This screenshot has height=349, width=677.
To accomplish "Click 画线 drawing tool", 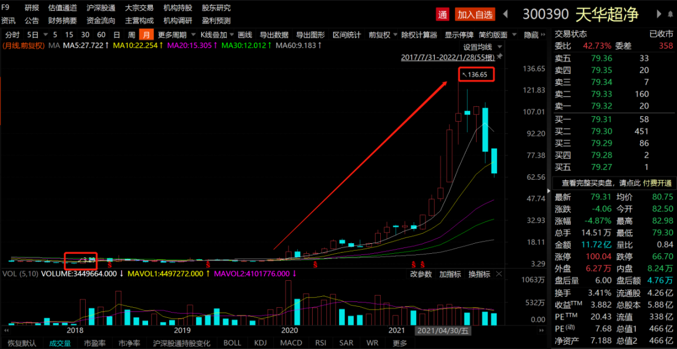I will click(x=245, y=35).
